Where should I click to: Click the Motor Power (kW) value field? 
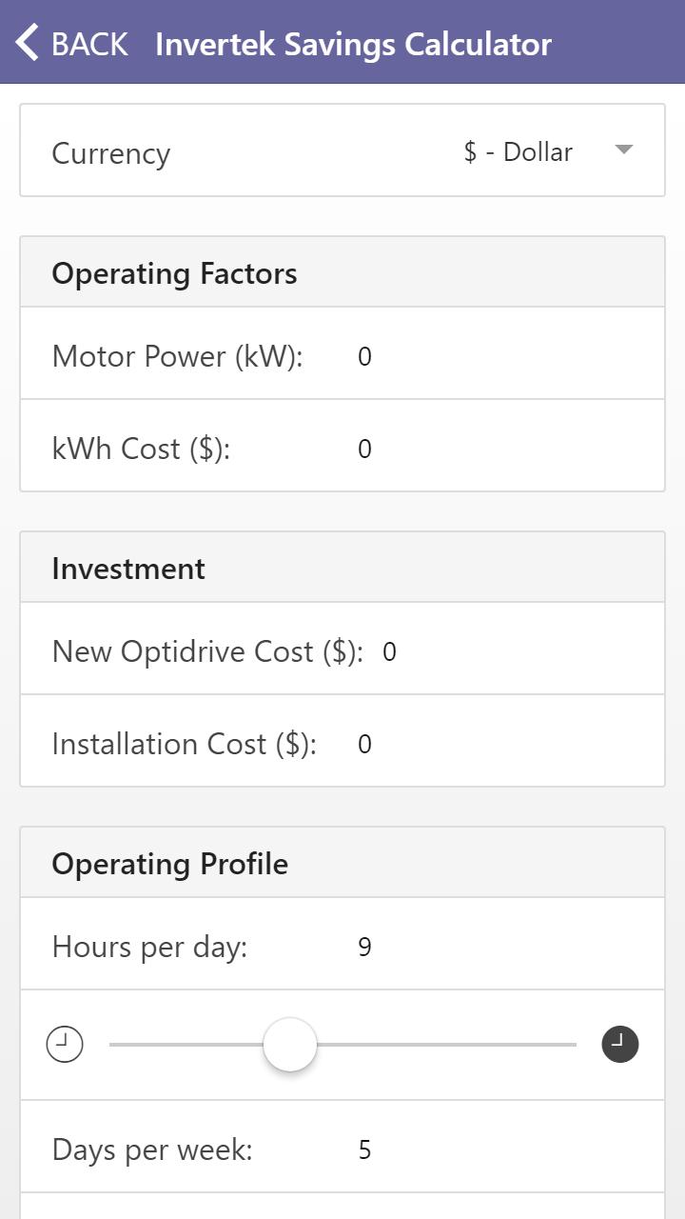coord(364,357)
